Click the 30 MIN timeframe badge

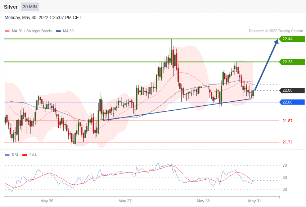point(30,7)
